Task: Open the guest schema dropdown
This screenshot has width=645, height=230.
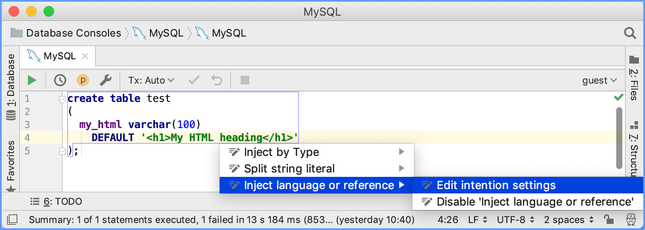Action: pyautogui.click(x=599, y=81)
